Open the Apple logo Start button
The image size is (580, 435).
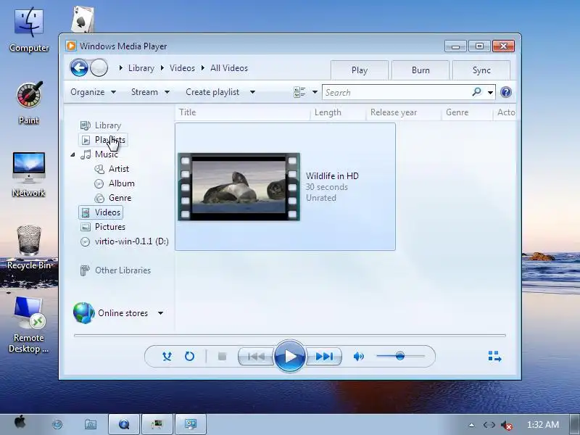coord(20,423)
